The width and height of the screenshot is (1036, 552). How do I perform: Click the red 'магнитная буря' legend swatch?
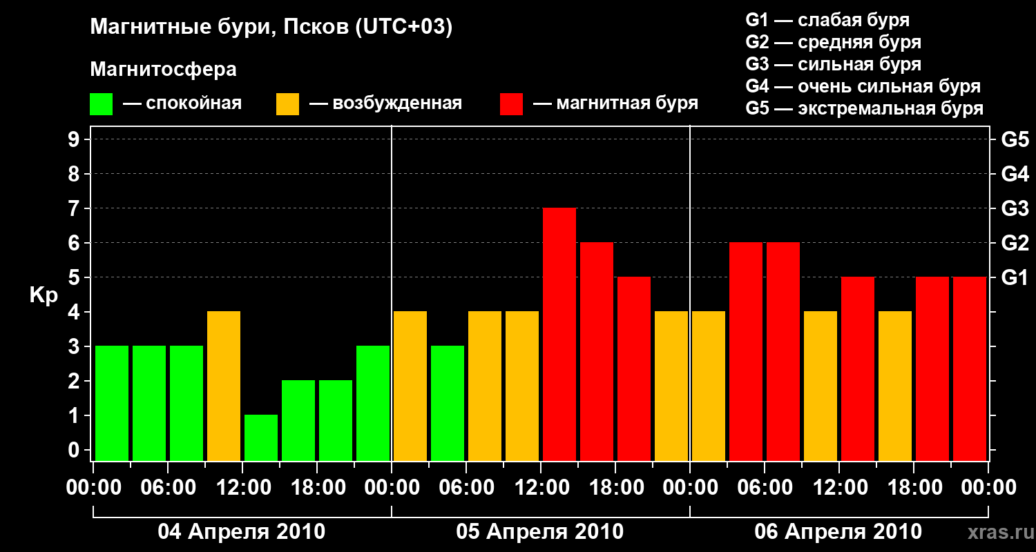[x=511, y=104]
